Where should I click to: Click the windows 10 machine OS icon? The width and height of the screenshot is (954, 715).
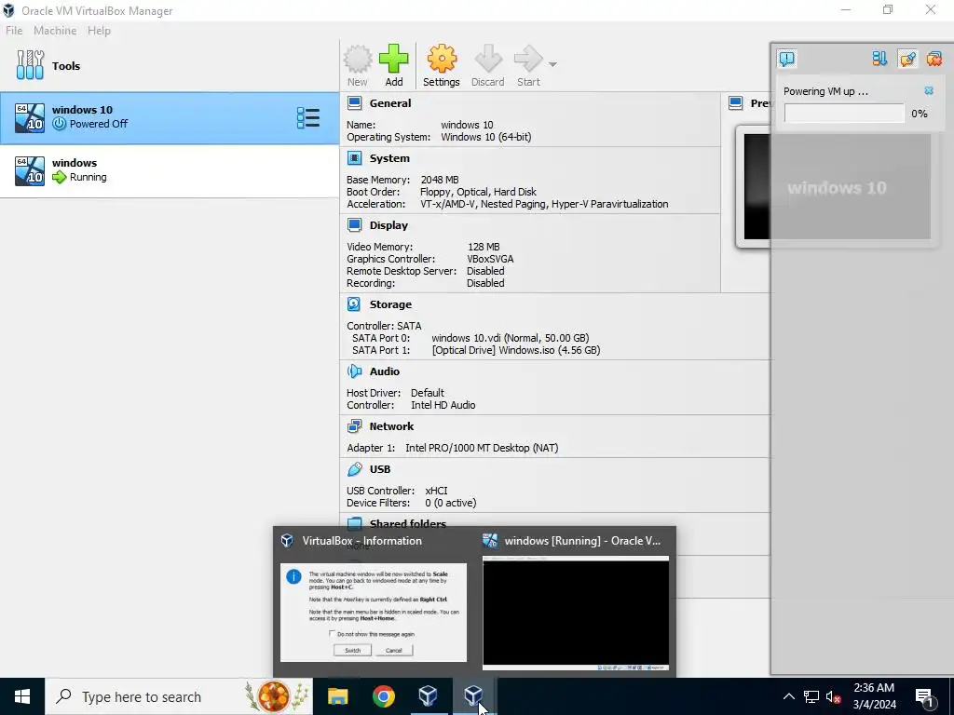coord(30,118)
